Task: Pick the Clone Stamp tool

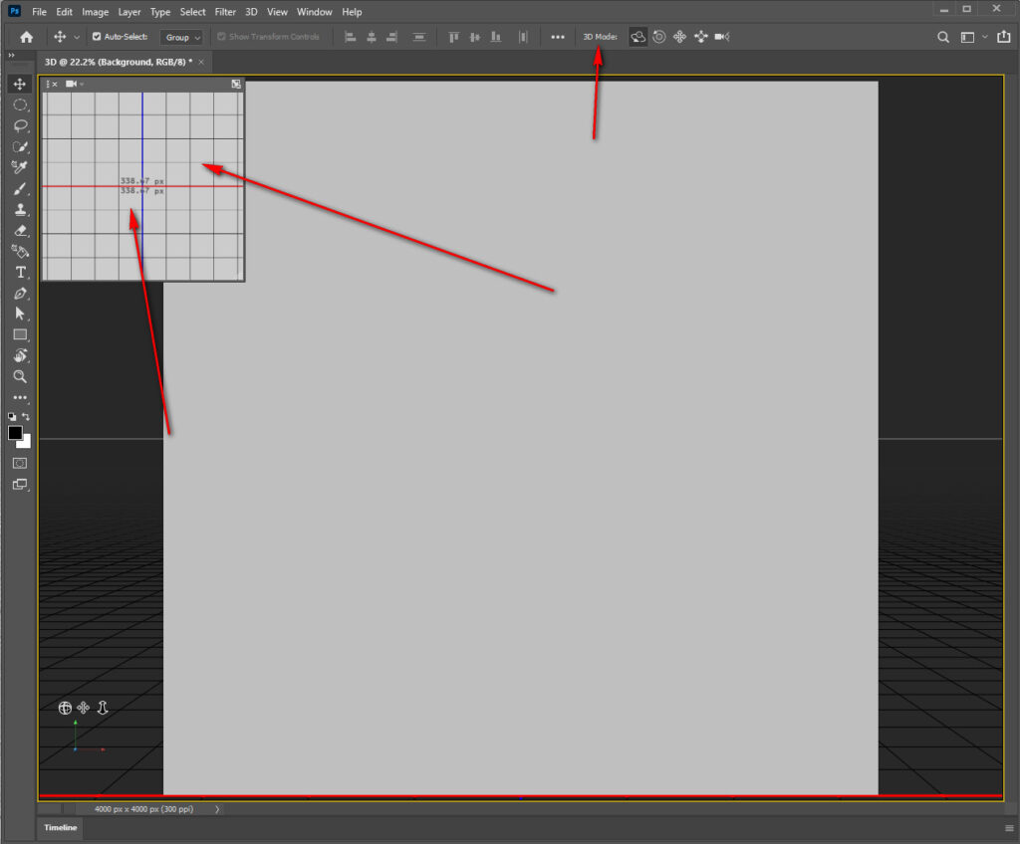Action: 19,209
